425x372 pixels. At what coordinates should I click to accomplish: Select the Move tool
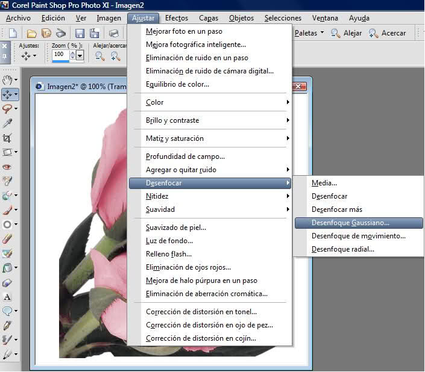(x=7, y=95)
